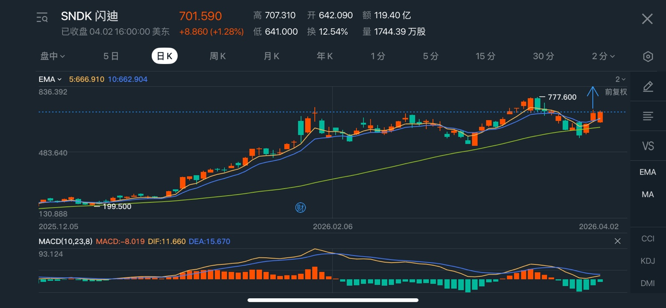Close the full-screen chart view
The width and height of the screenshot is (666, 308).
[647, 19]
